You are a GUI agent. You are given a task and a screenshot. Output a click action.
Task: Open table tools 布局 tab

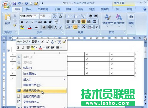130,9
